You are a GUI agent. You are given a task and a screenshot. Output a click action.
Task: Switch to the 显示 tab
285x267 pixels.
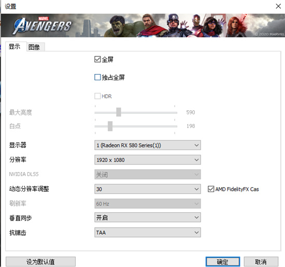point(16,47)
